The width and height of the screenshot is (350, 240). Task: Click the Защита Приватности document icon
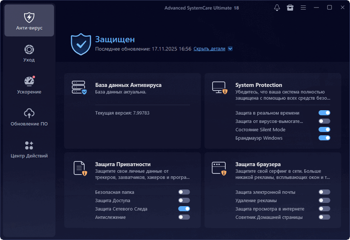[x=79, y=167]
